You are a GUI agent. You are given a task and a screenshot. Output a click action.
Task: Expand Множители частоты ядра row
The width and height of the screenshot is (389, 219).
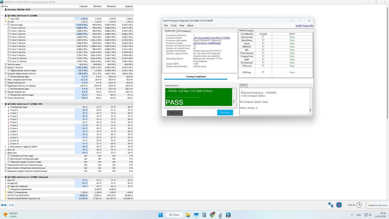pyautogui.click(x=5, y=95)
